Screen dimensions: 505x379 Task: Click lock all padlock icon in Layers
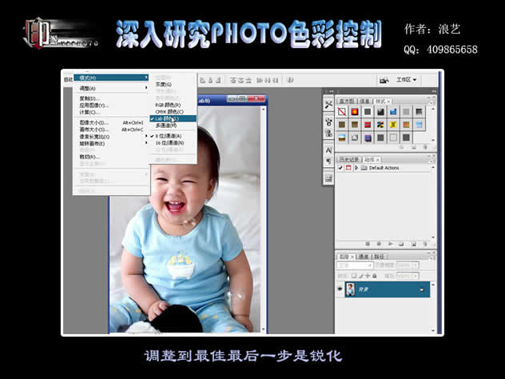[x=375, y=276]
